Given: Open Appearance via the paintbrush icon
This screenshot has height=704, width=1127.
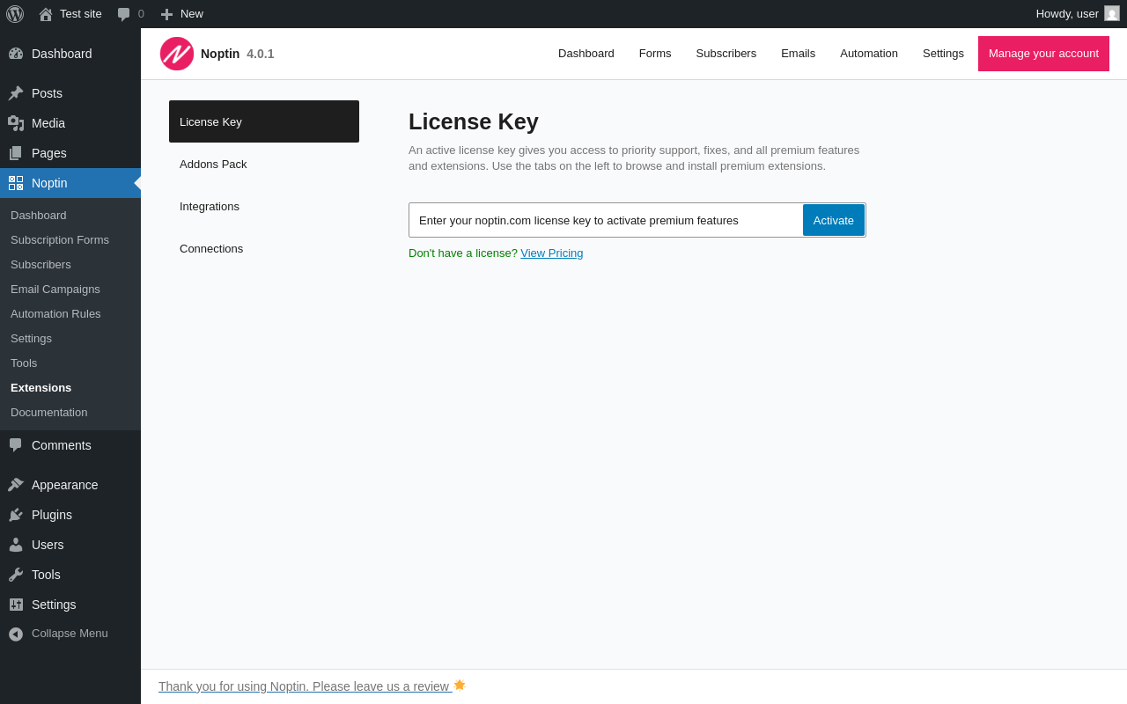Looking at the screenshot, I should [16, 485].
